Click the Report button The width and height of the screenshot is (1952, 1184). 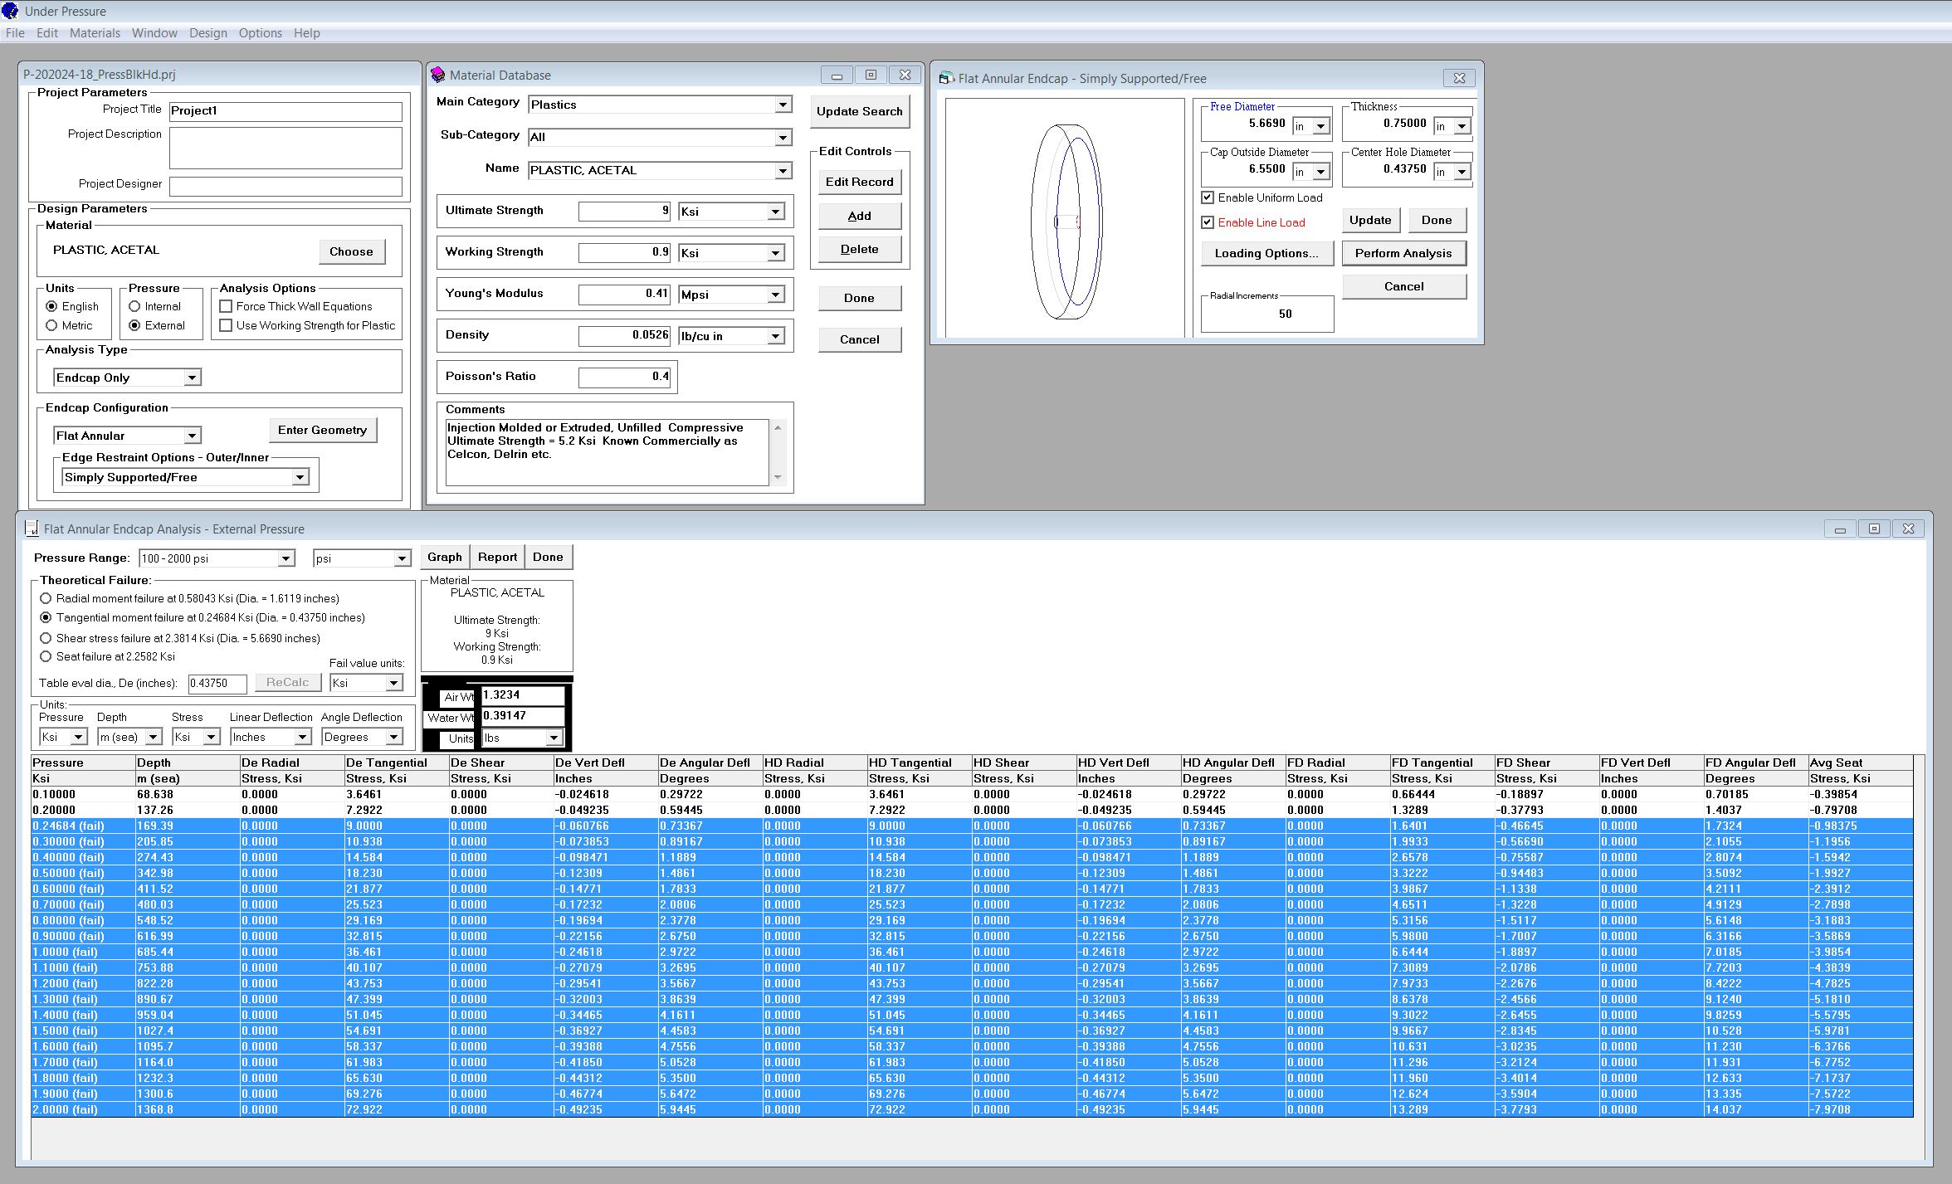[x=497, y=557]
